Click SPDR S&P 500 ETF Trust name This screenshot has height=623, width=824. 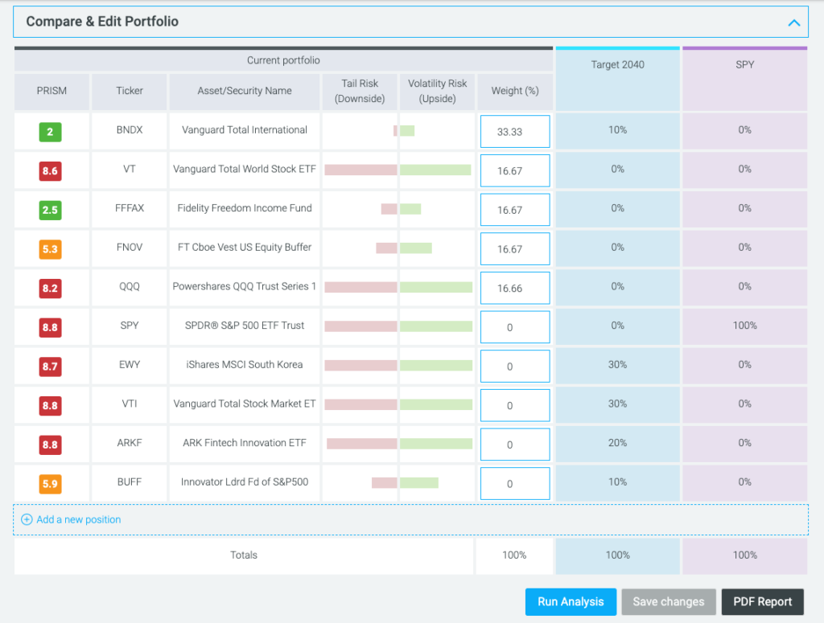pos(245,326)
